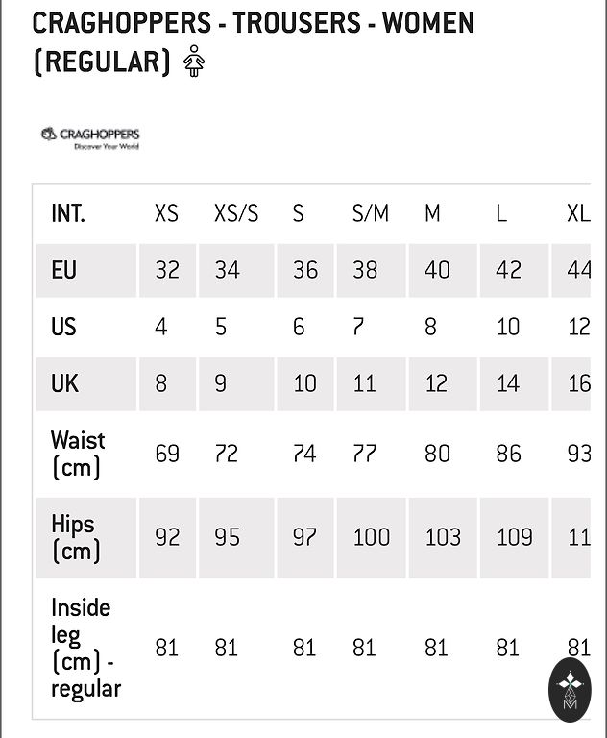Click the XS/S size column header
This screenshot has height=738, width=607.
(x=236, y=213)
